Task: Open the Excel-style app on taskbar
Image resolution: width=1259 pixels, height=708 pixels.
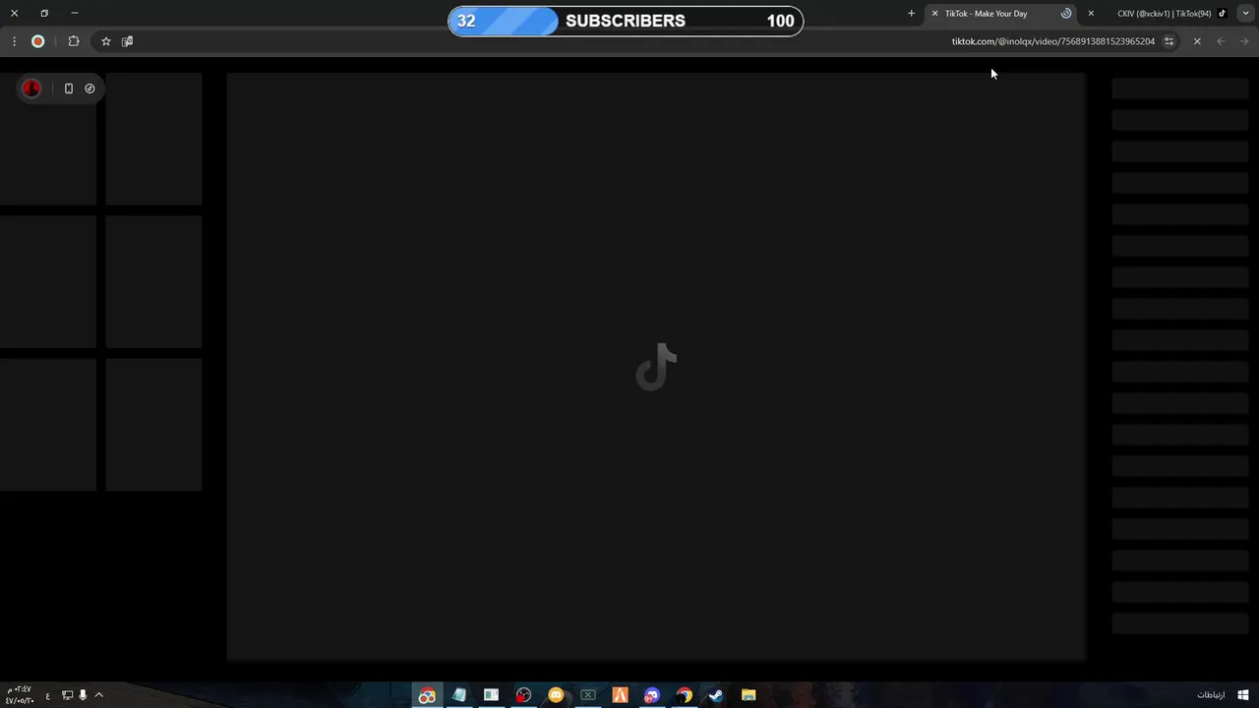Action: (588, 695)
